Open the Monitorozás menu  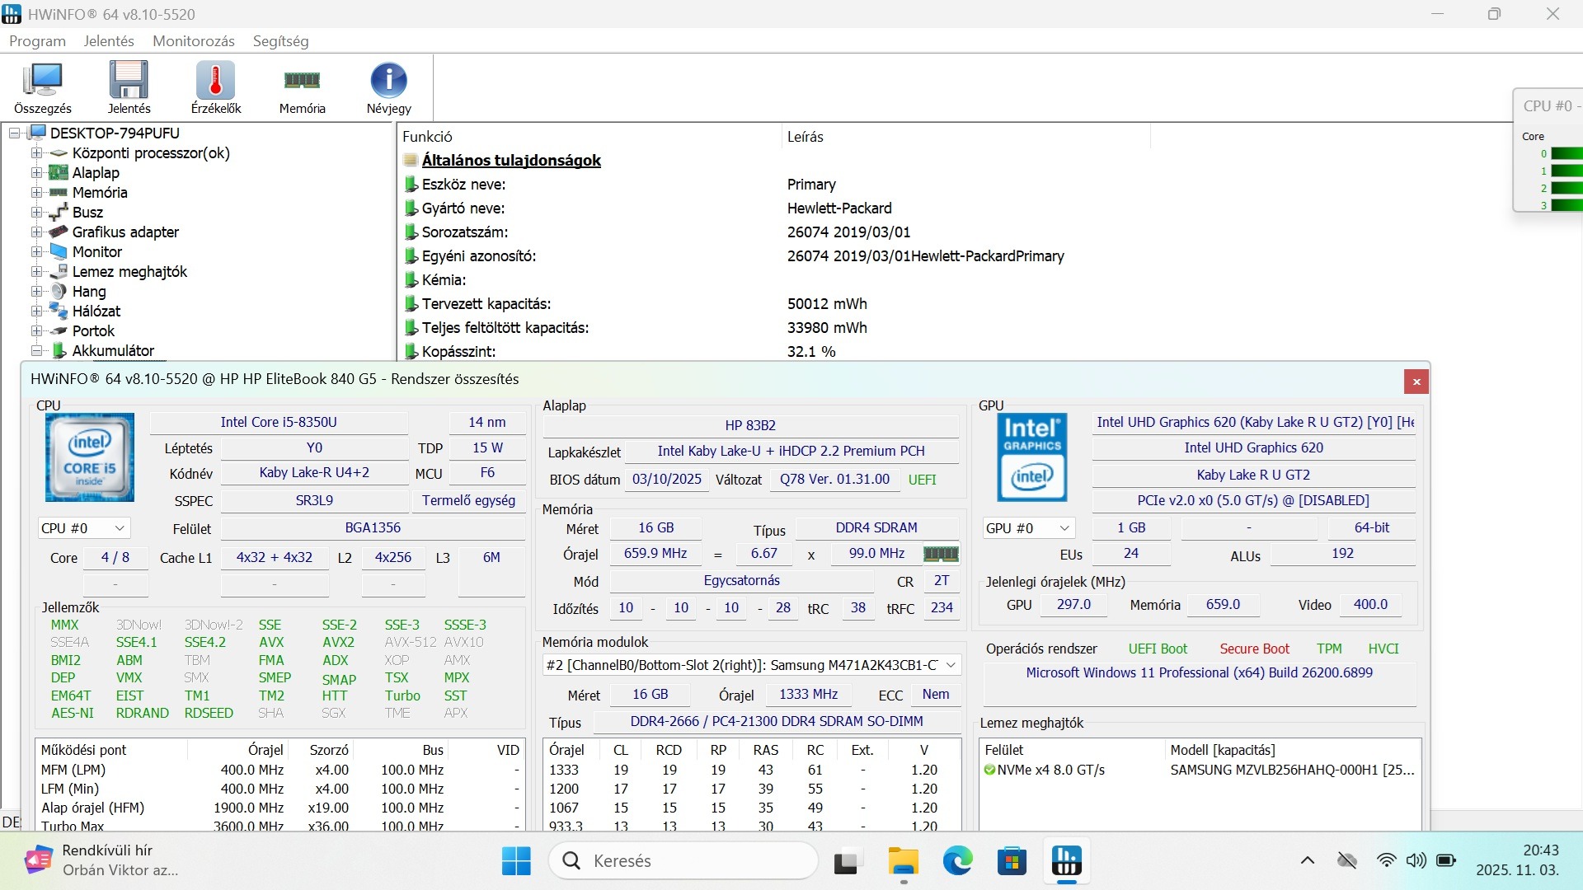(x=193, y=41)
